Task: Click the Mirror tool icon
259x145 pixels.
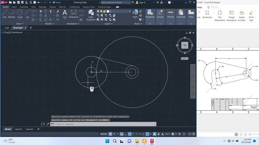Action: (46, 16)
